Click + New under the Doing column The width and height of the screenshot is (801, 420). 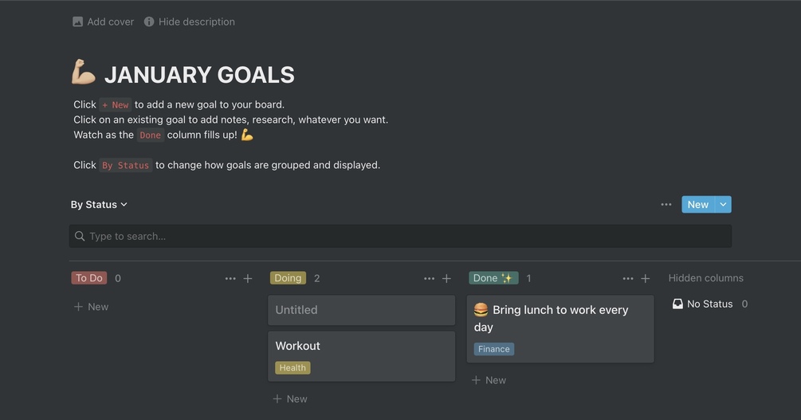[x=290, y=398]
